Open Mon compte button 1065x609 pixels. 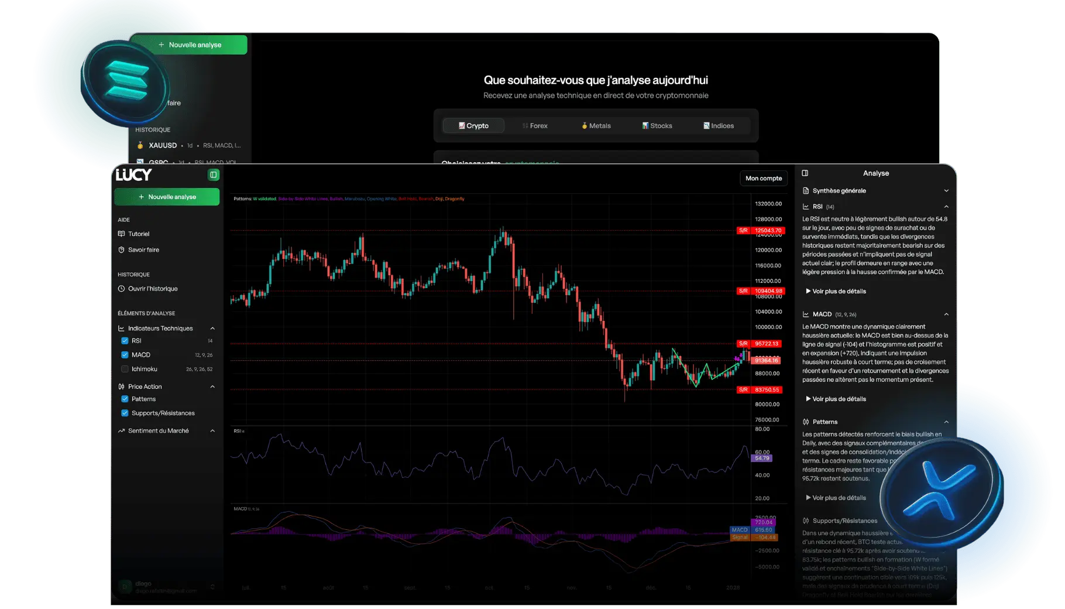pyautogui.click(x=764, y=179)
